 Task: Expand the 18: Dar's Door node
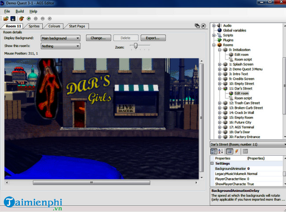[x=220, y=132]
